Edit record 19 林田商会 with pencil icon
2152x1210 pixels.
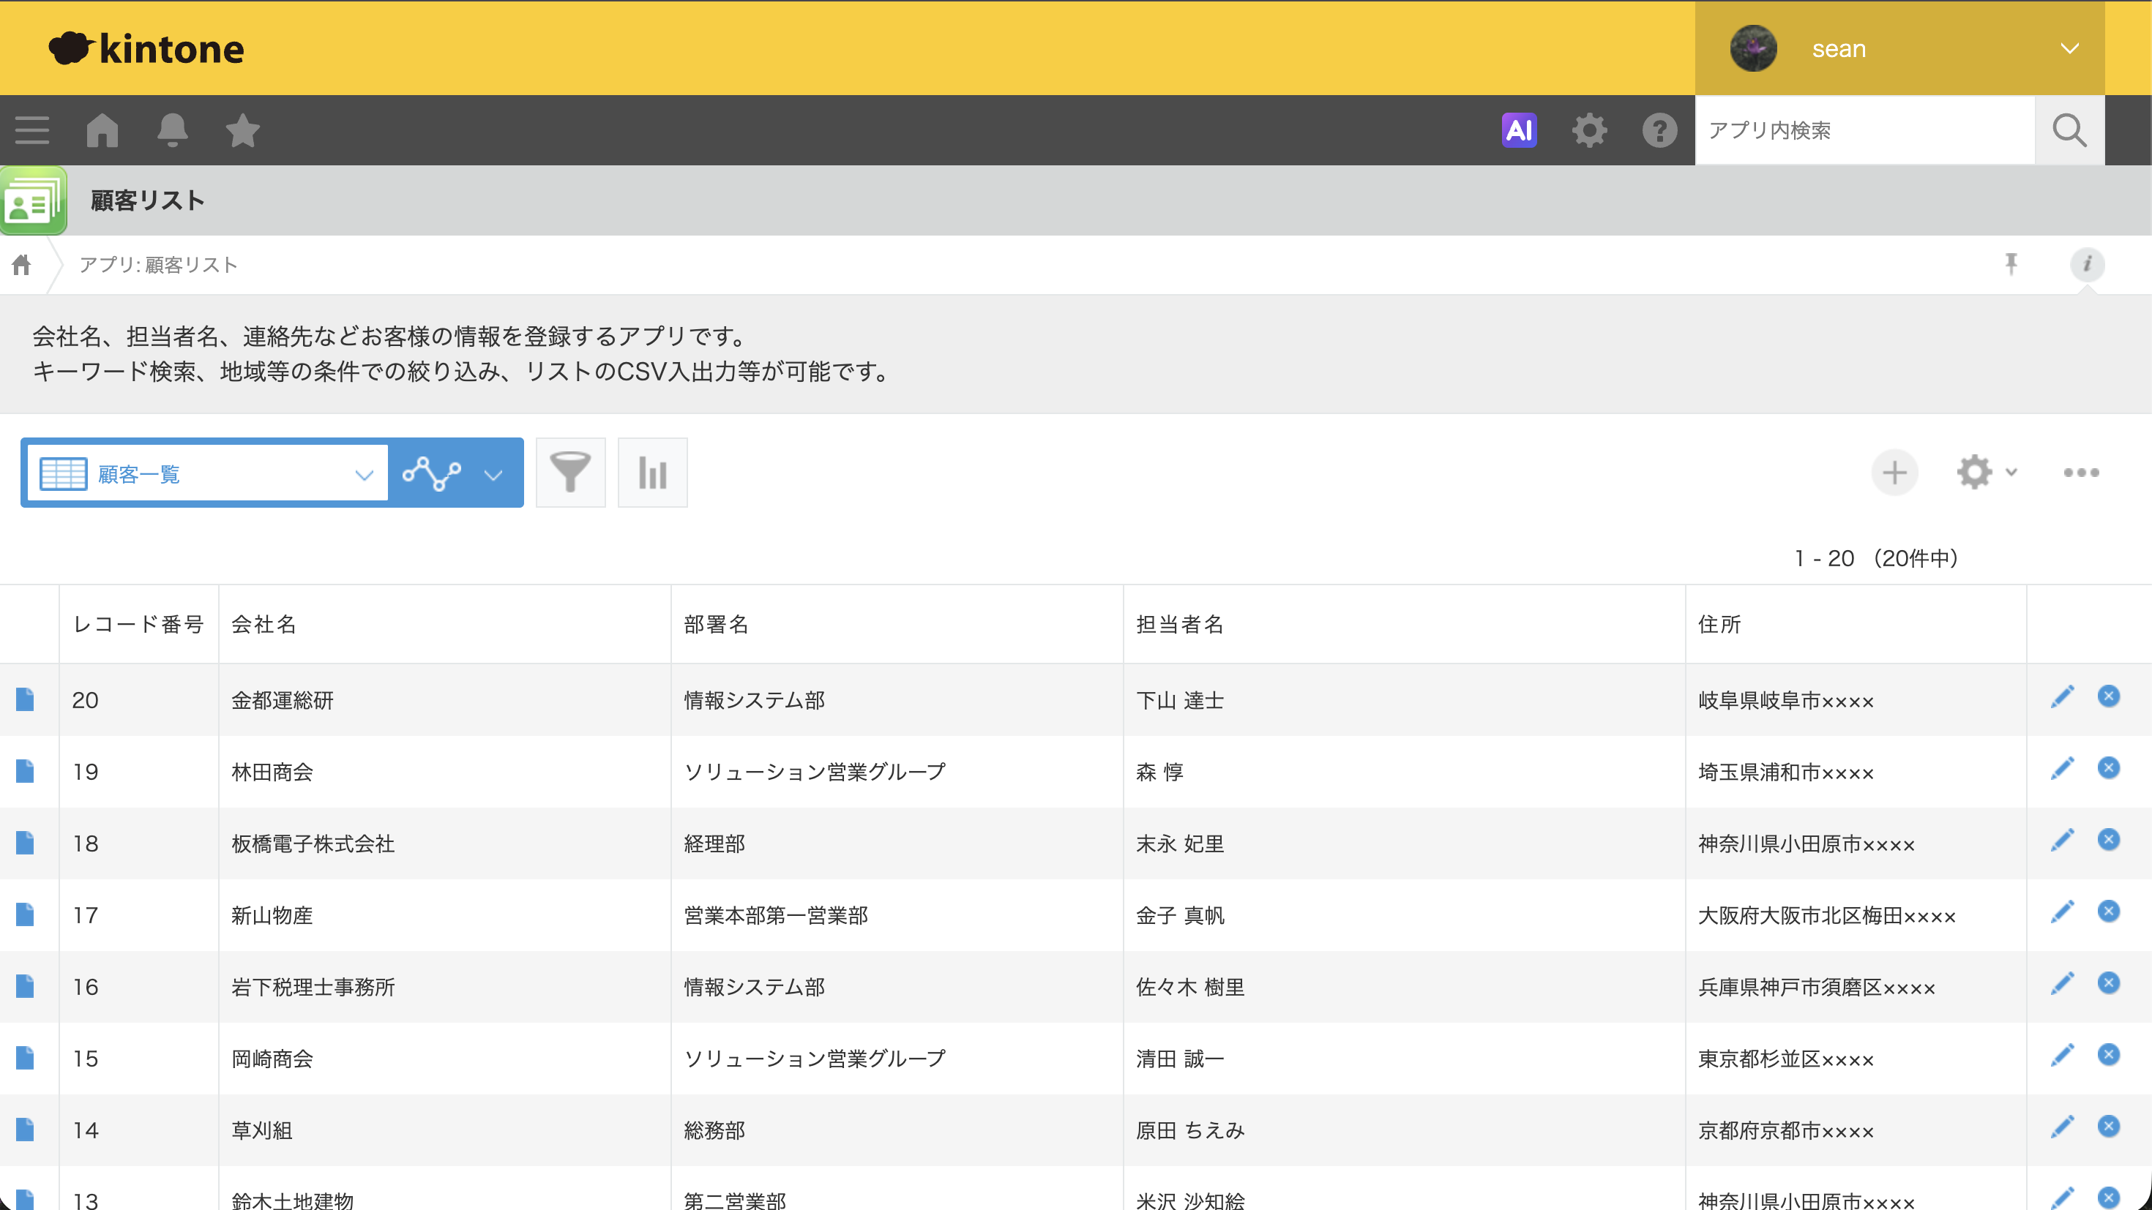[2063, 768]
